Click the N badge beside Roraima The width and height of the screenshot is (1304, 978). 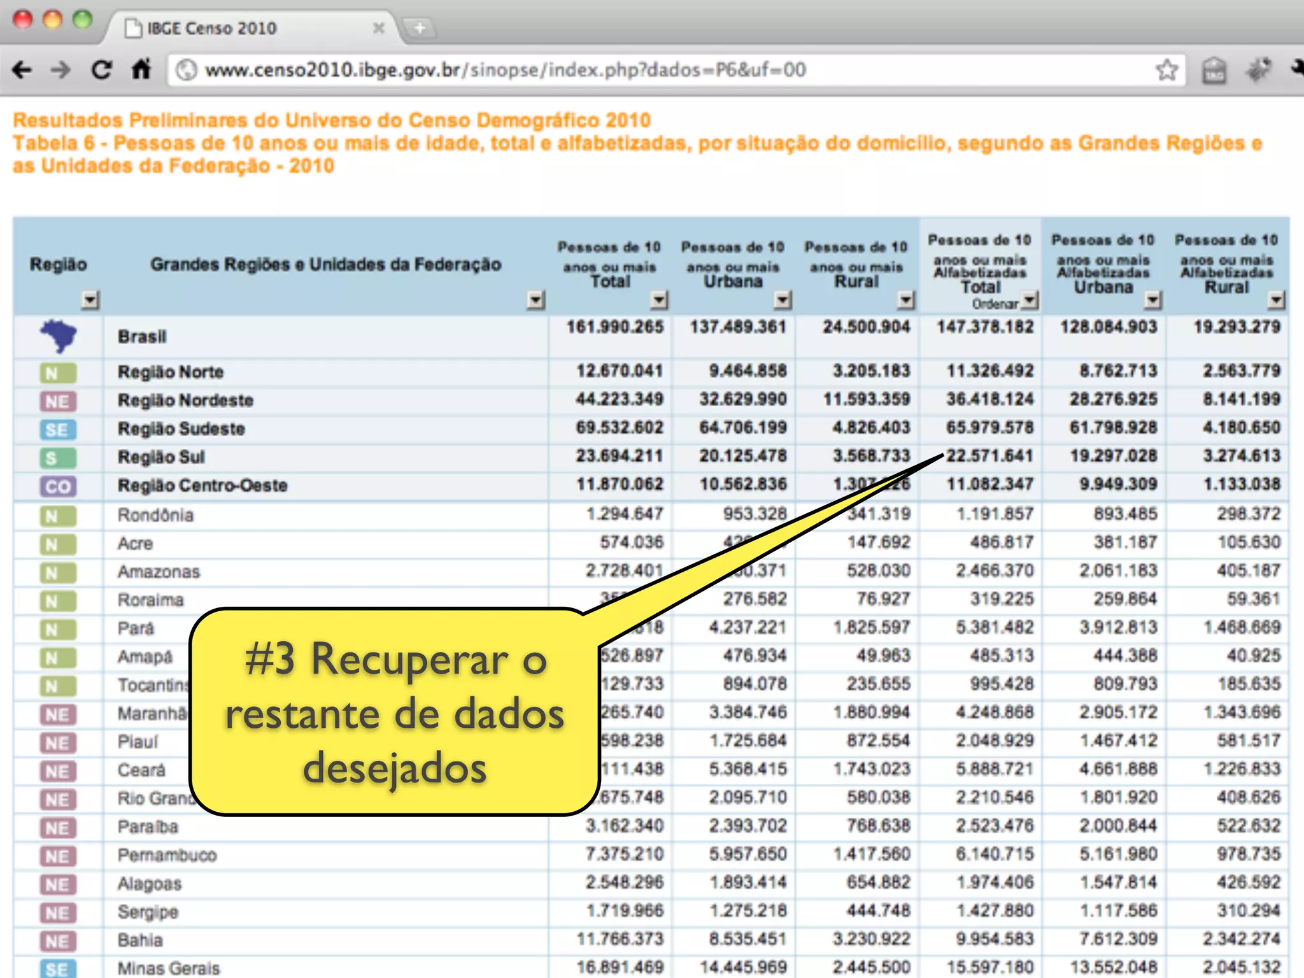(x=58, y=601)
